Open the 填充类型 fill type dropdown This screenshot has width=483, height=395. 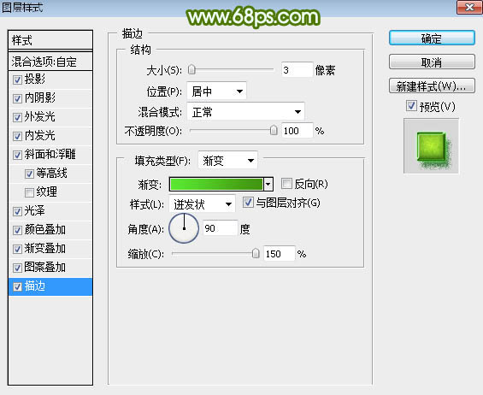pos(227,160)
